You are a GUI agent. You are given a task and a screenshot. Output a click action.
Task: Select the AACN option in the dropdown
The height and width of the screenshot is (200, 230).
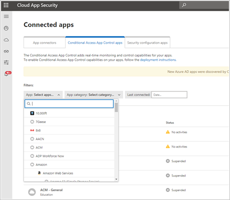tap(69, 139)
